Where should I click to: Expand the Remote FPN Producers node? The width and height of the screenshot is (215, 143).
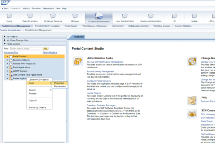click(7, 64)
